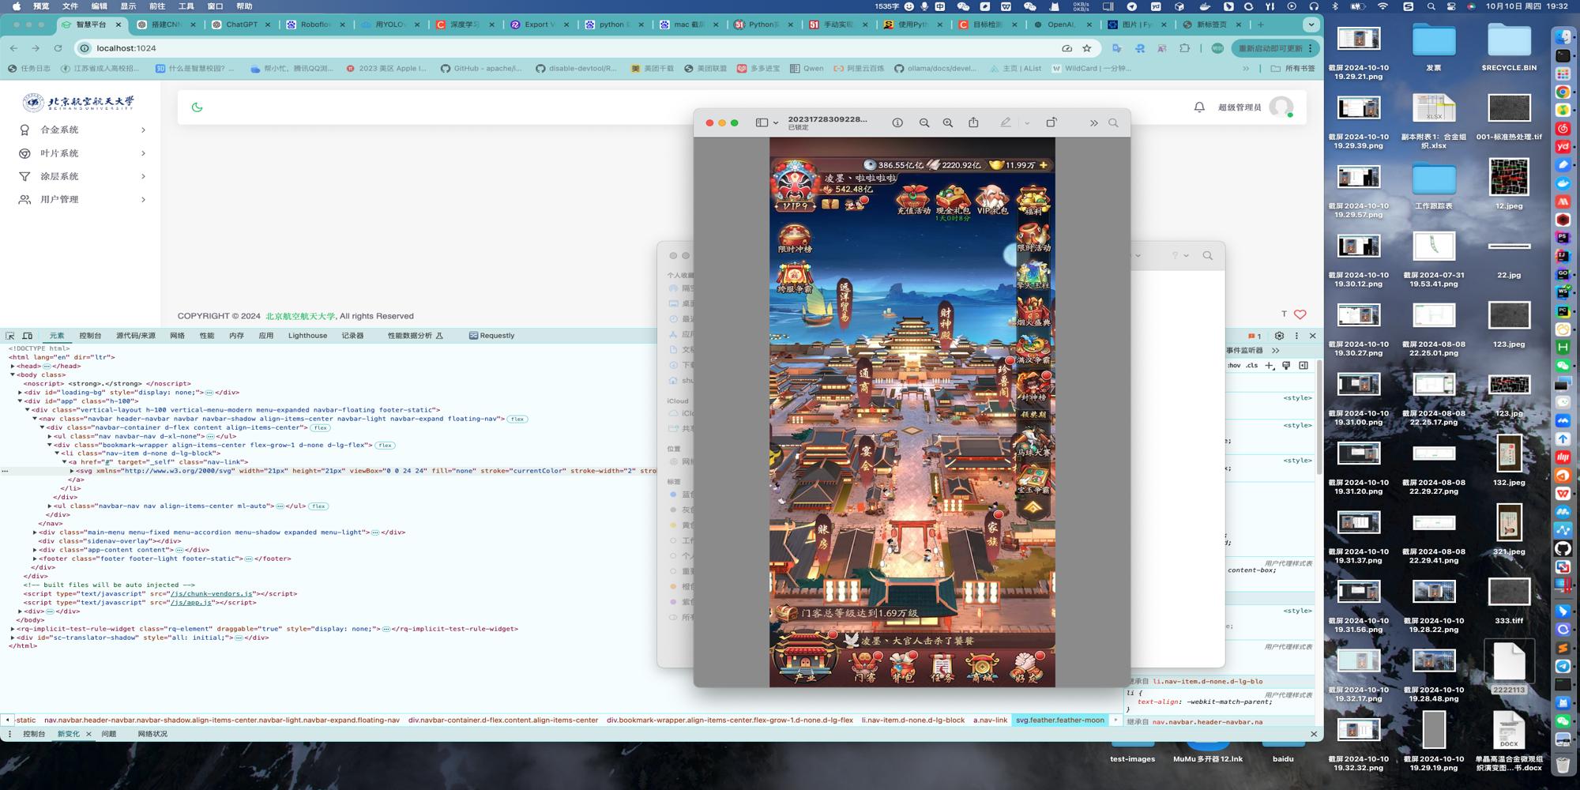
Task: Click the Preview zoom out magnifier
Action: point(924,123)
